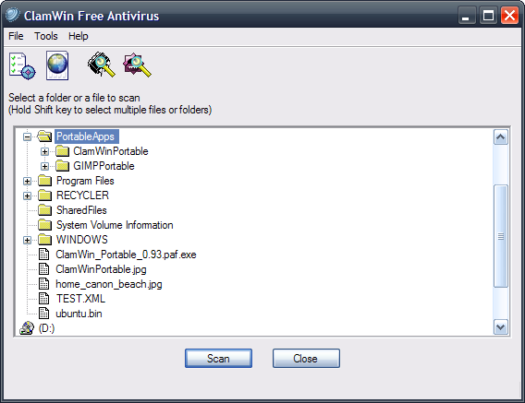
Task: Click the Scan button
Action: [x=218, y=358]
